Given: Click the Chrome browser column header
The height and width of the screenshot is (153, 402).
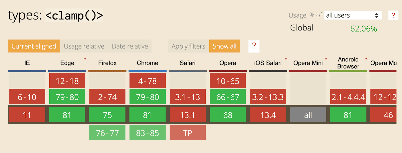Looking at the screenshot, I should (147, 63).
